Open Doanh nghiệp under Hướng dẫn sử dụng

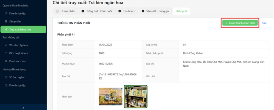click(x=23, y=85)
